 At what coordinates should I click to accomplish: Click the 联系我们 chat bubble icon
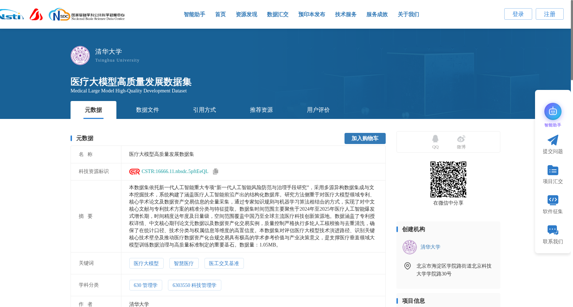[x=553, y=230]
